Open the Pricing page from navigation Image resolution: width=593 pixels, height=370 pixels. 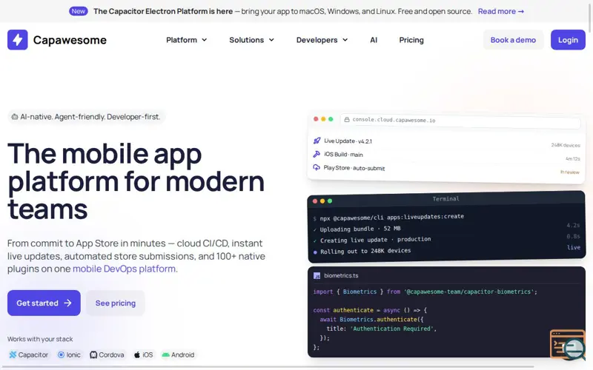(x=411, y=40)
